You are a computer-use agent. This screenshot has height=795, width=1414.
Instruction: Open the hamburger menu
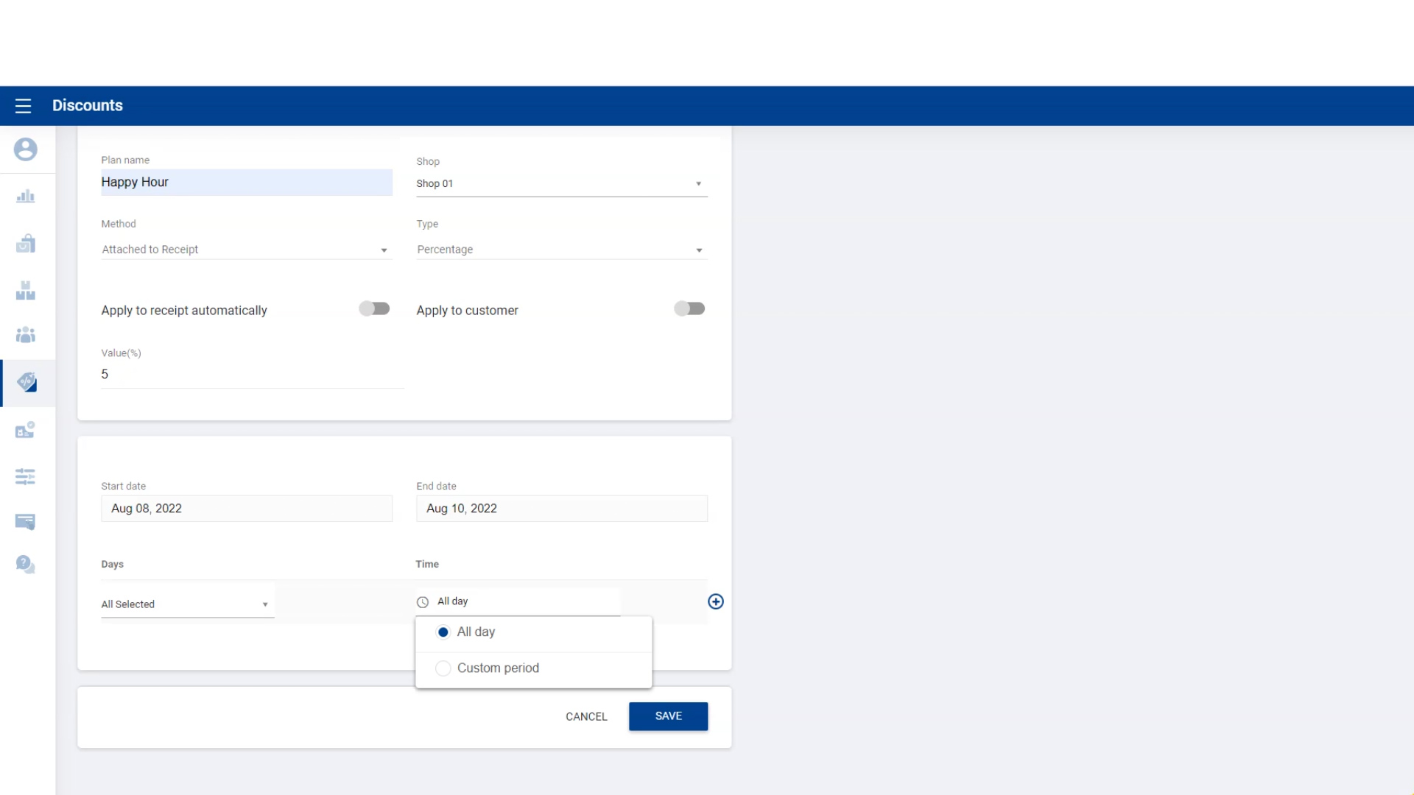pyautogui.click(x=23, y=106)
